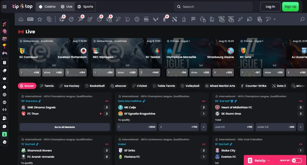The width and height of the screenshot is (307, 165).
Task: Open the crown VIP icon in left sidebar
Action: click(4, 79)
